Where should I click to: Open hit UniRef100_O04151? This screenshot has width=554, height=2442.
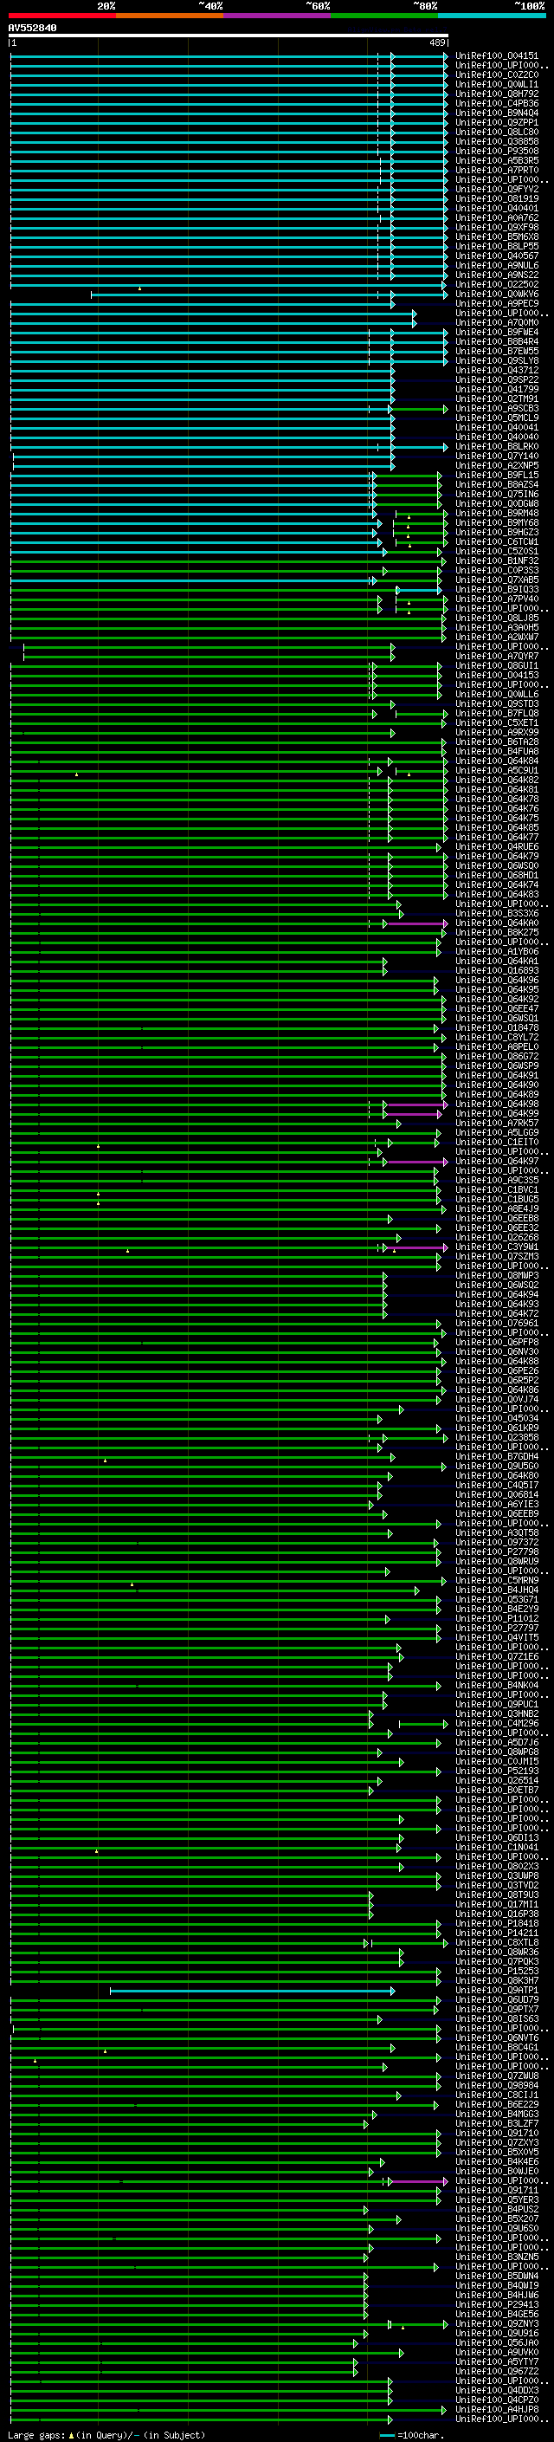[497, 56]
